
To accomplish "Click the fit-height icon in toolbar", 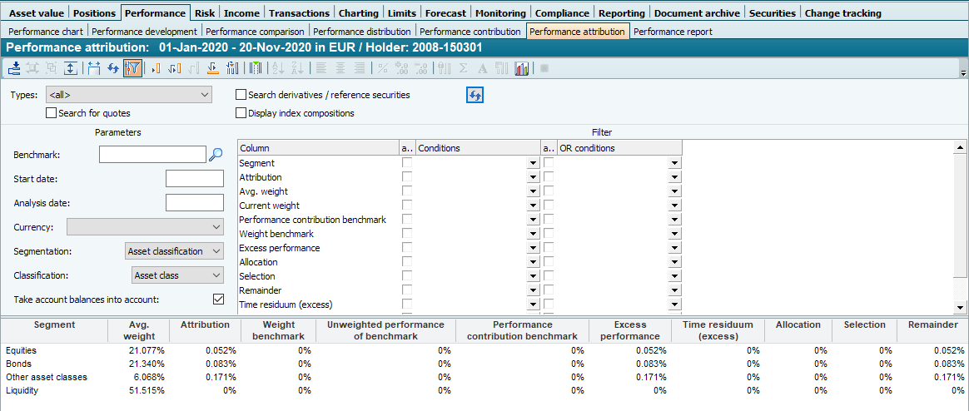I will tap(72, 68).
